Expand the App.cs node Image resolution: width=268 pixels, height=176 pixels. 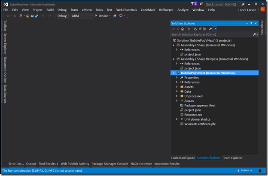point(177,100)
